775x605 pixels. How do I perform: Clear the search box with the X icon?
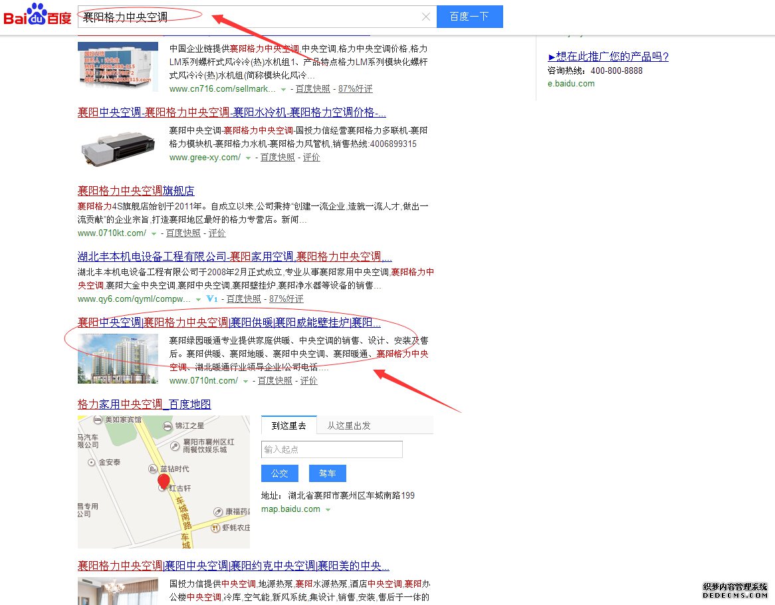click(x=425, y=17)
